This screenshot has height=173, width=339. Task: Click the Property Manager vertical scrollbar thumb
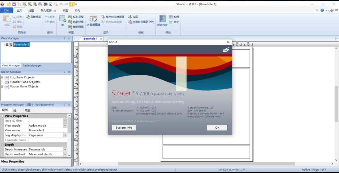(x=69, y=125)
